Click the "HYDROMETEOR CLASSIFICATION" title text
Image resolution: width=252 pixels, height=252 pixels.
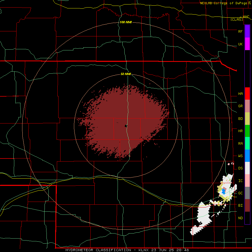pyautogui.click(x=98, y=250)
